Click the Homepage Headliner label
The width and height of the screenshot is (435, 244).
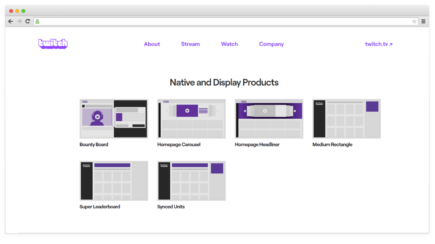[x=257, y=144]
